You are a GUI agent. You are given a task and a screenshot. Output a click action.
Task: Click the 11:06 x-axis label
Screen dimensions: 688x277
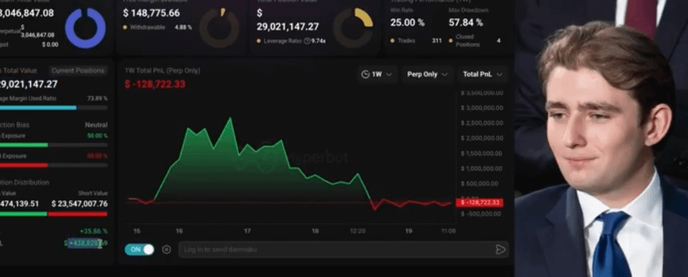448,231
